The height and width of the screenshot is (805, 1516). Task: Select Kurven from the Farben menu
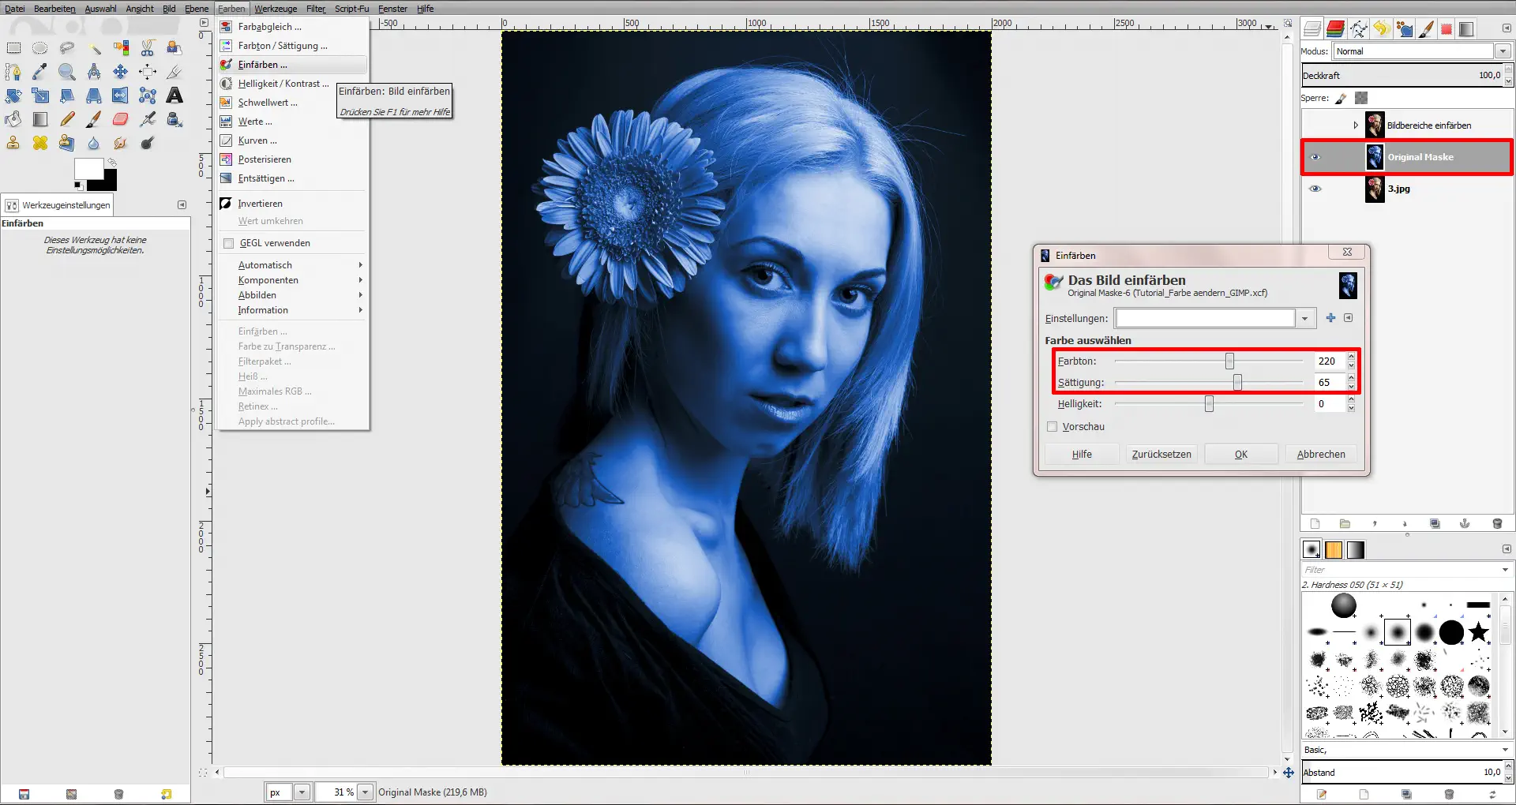click(257, 140)
